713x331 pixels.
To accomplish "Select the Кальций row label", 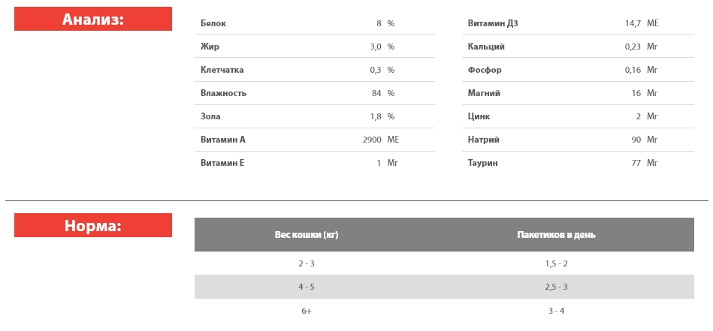I will point(486,47).
